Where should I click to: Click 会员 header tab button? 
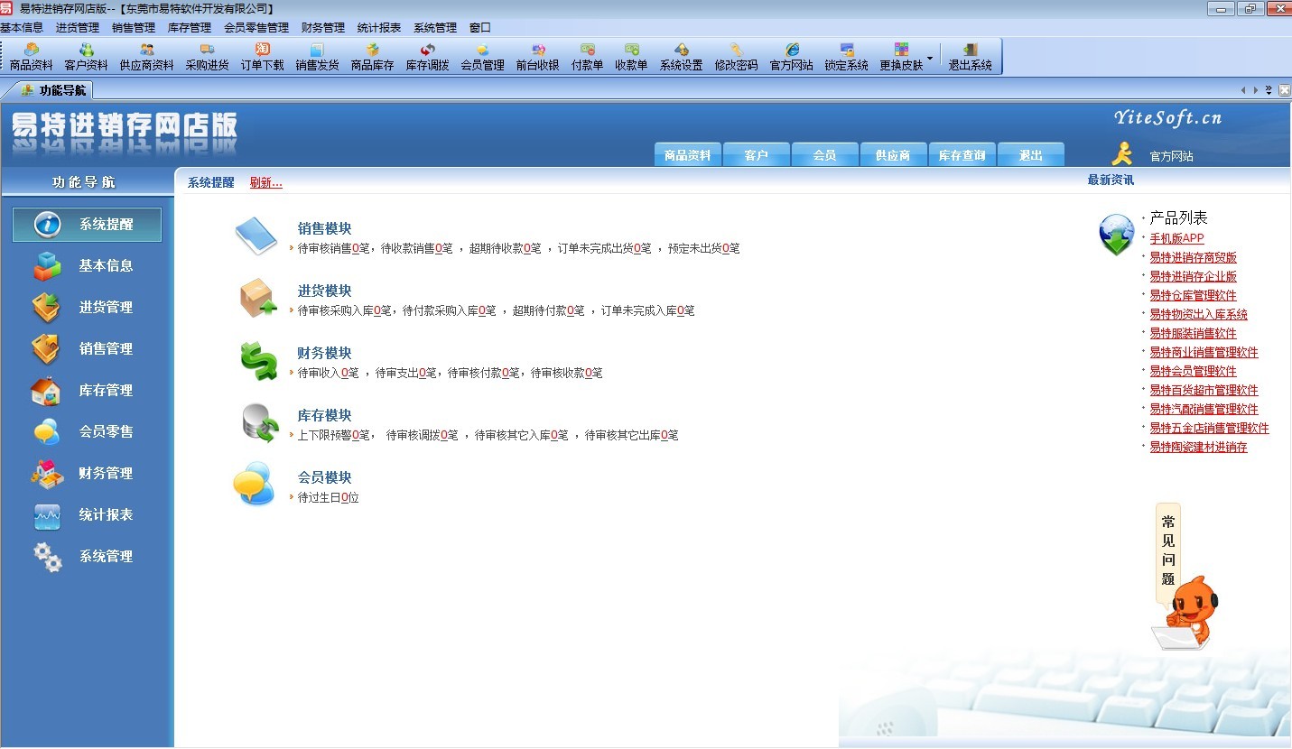pyautogui.click(x=825, y=155)
